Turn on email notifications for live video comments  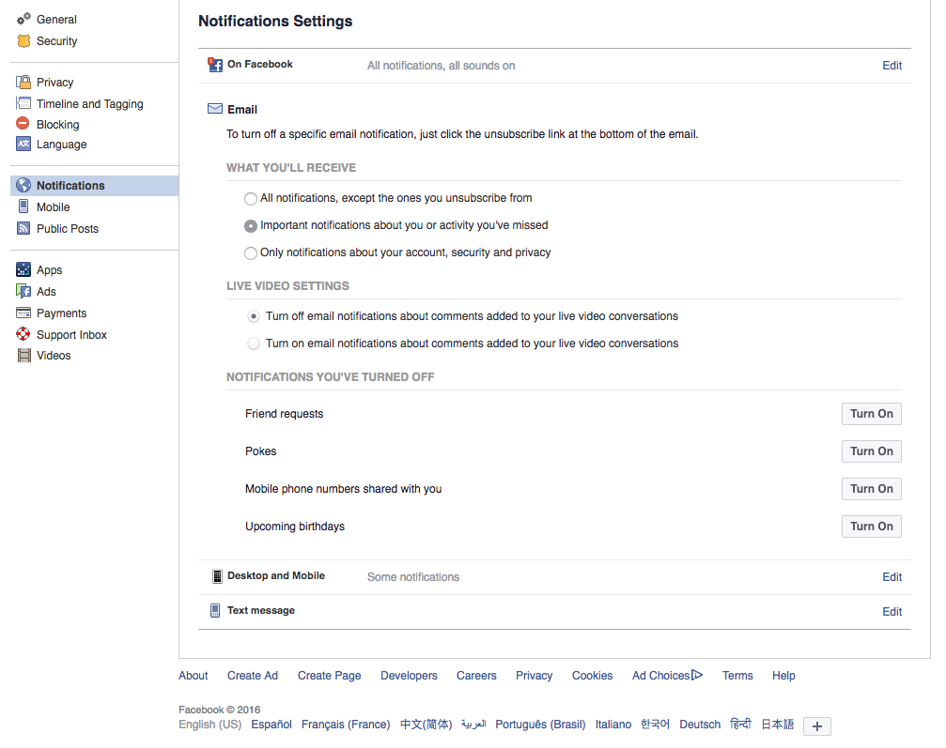(x=254, y=344)
